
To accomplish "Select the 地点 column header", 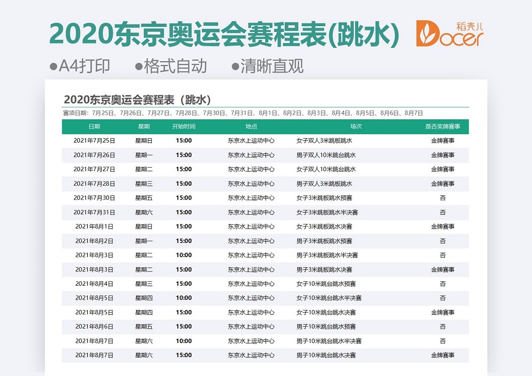I will (251, 126).
